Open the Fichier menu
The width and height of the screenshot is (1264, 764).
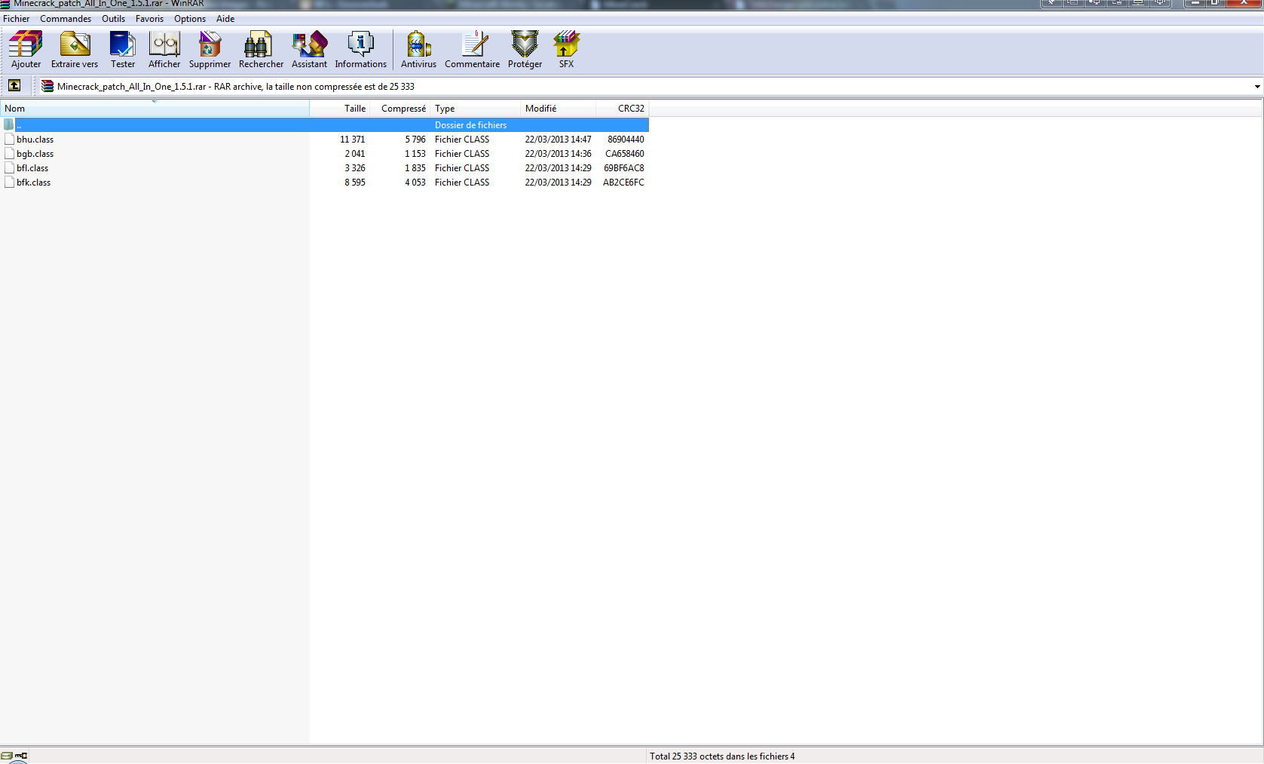coord(17,19)
